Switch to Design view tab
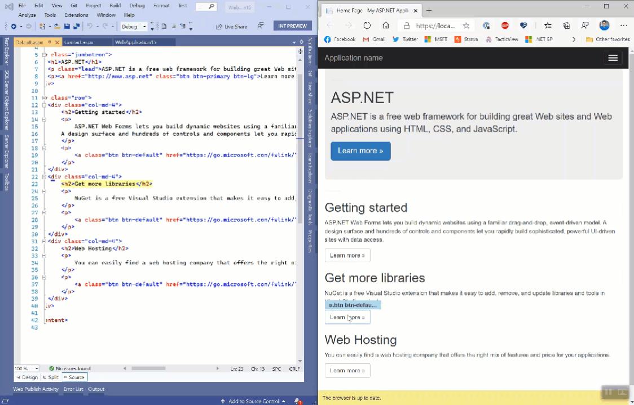The height and width of the screenshot is (405, 634). click(28, 377)
